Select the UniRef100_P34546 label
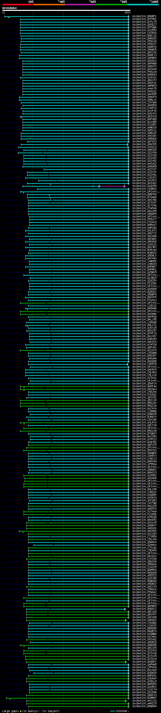 click(144, 208)
